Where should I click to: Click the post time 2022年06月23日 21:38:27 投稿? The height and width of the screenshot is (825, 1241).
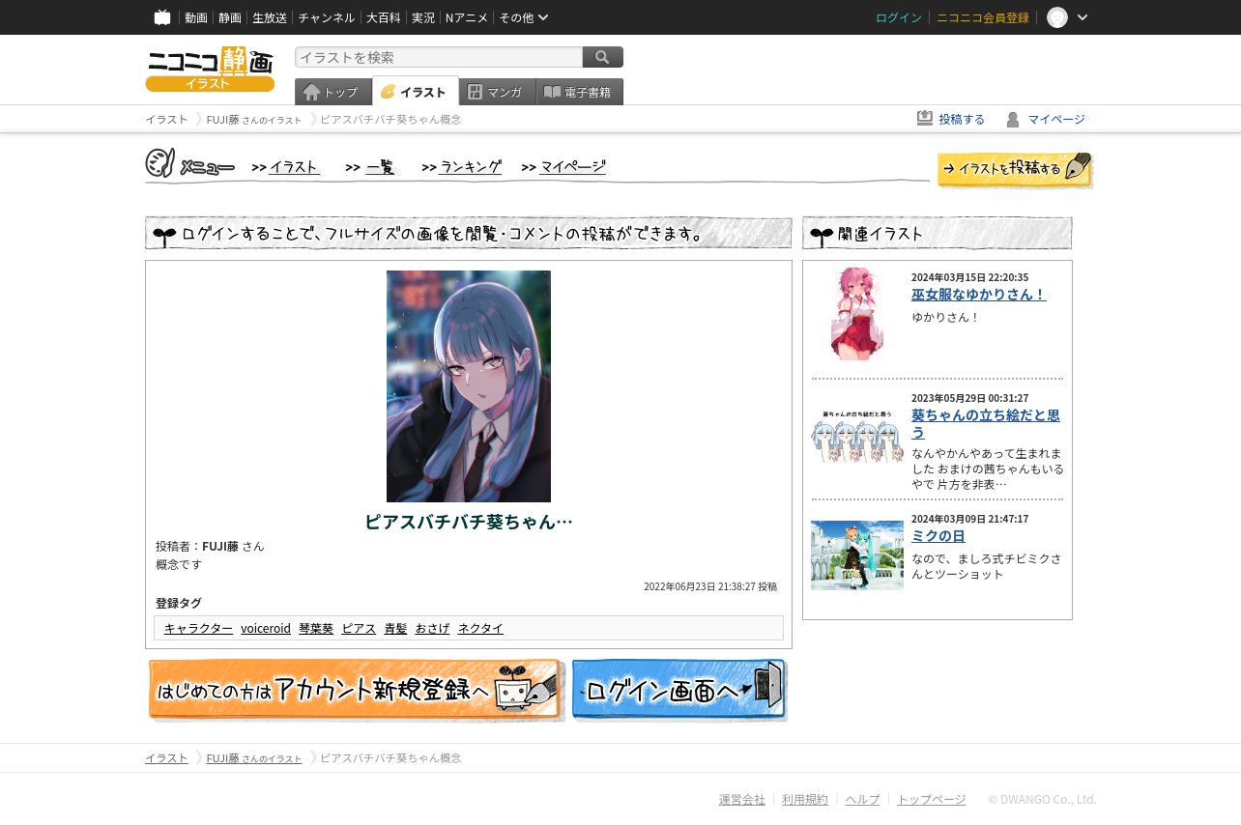pyautogui.click(x=710, y=586)
